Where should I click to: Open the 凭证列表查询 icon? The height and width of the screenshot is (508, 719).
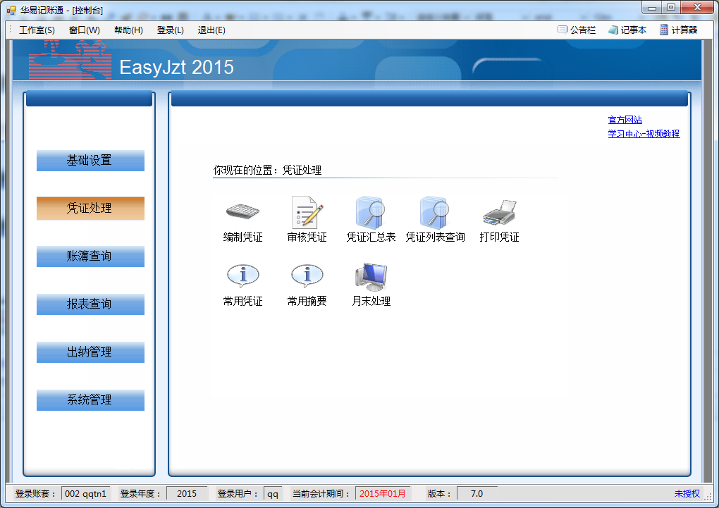point(435,211)
